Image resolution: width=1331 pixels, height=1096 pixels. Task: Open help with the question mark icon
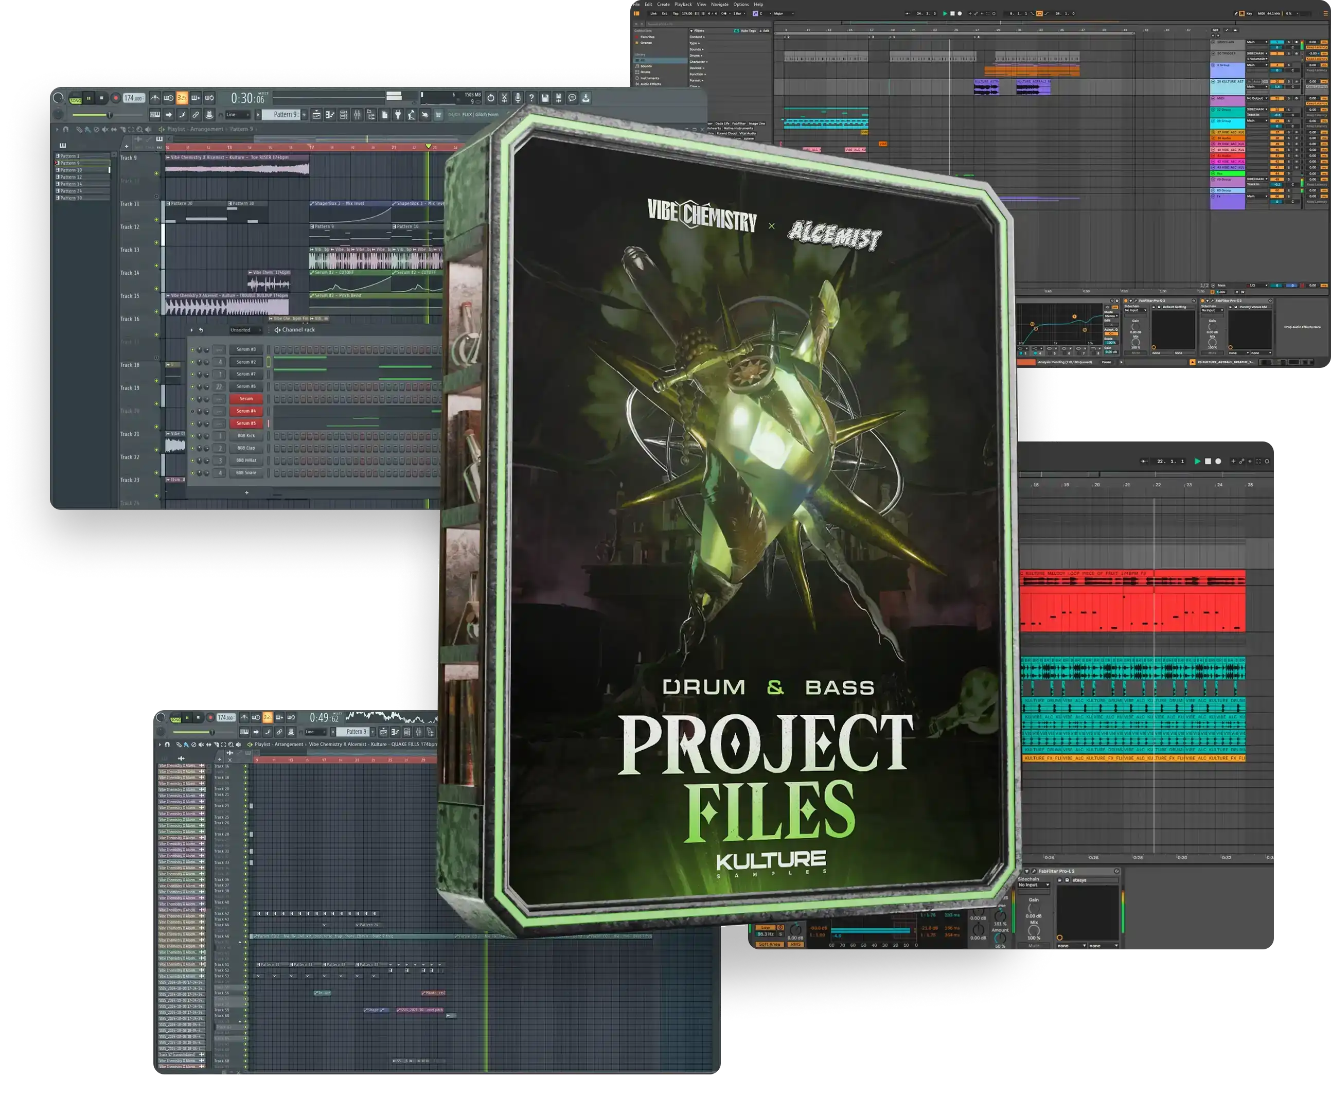coord(531,98)
